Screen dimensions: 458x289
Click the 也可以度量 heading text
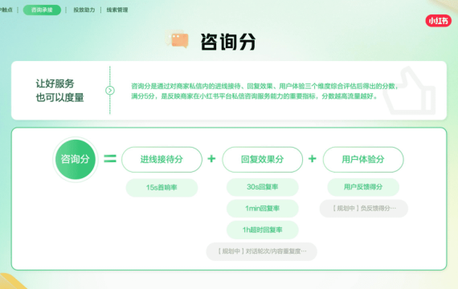(60, 97)
